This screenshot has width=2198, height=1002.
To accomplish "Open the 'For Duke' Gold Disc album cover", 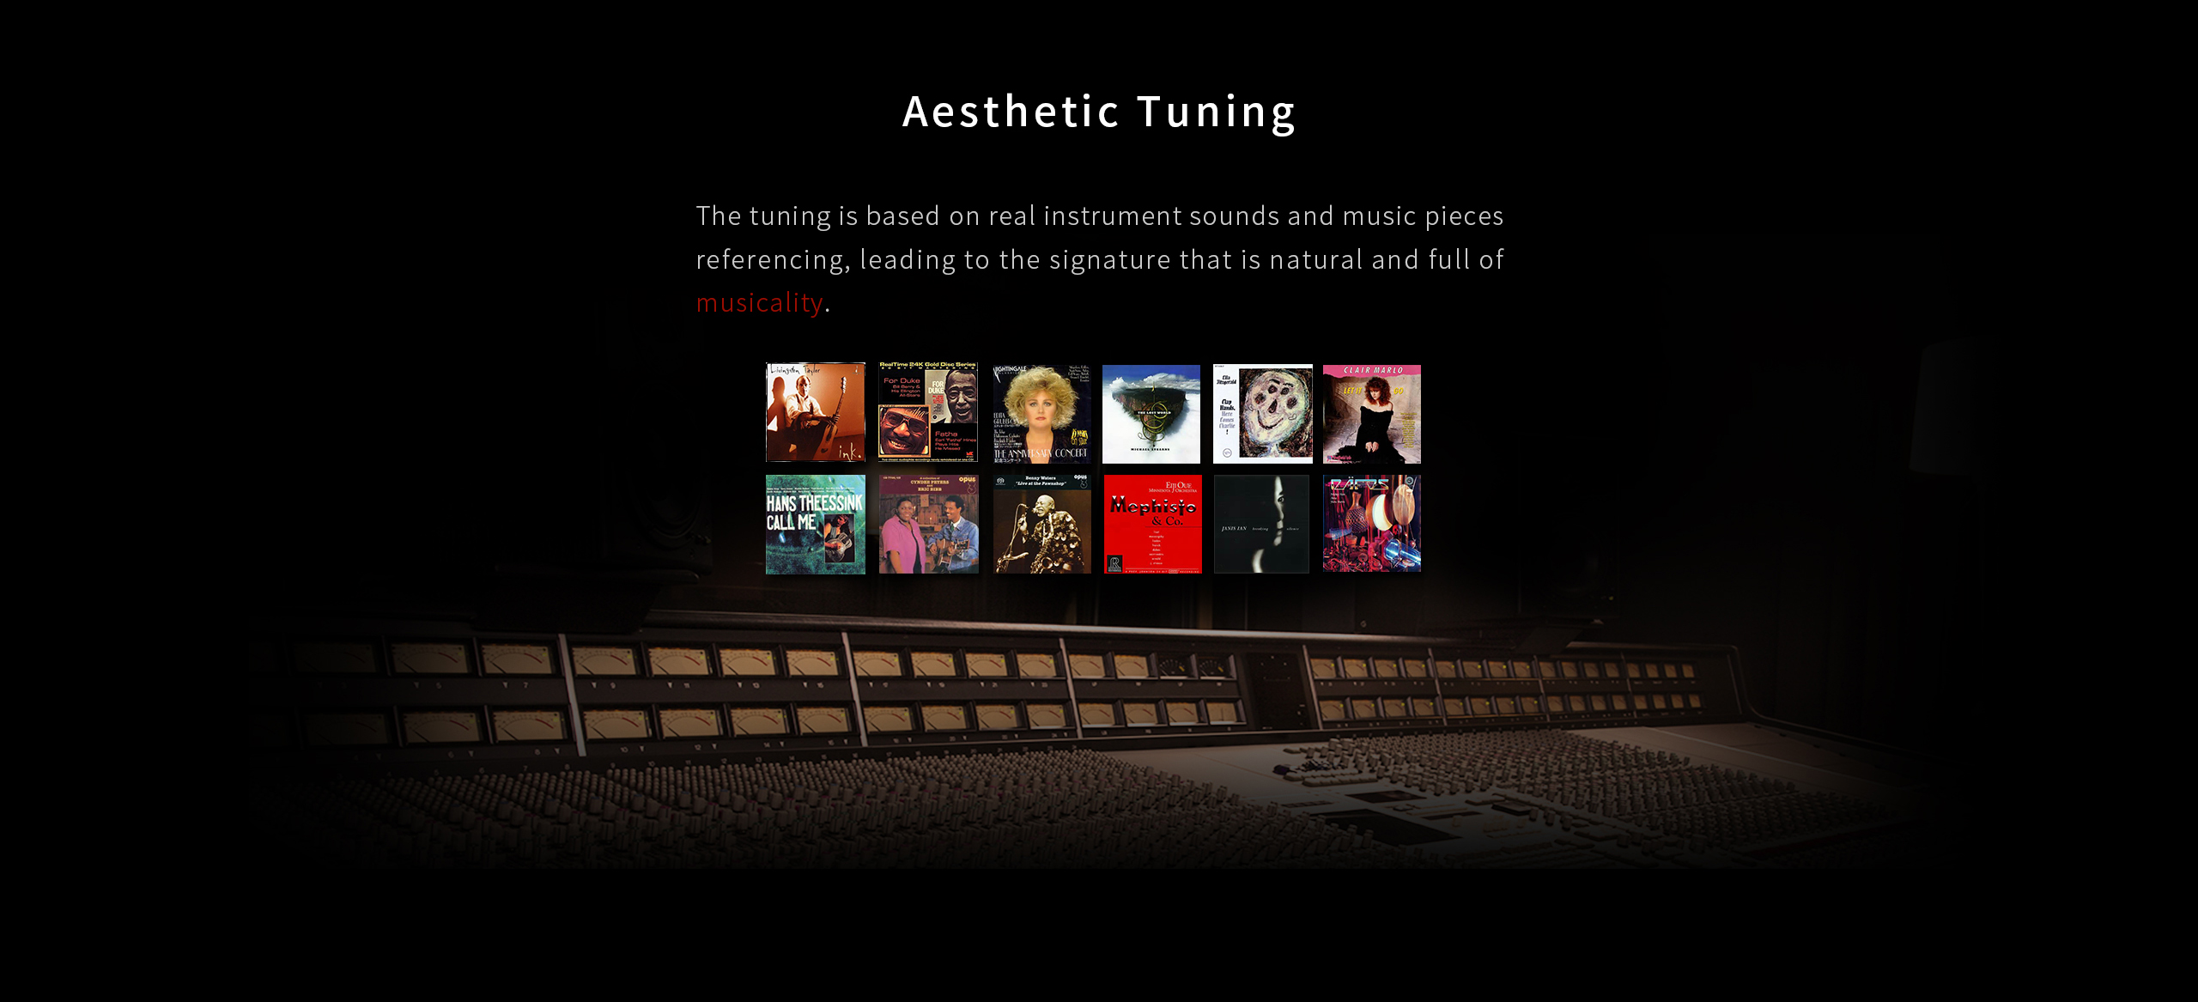I will (927, 412).
